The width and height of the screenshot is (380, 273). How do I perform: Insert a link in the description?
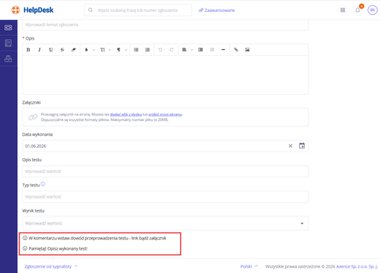(236, 50)
